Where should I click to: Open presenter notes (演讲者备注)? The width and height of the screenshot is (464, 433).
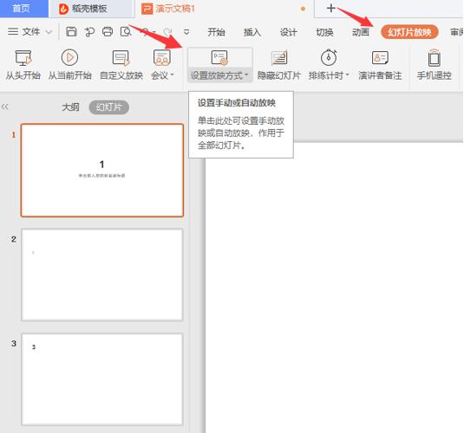(380, 65)
